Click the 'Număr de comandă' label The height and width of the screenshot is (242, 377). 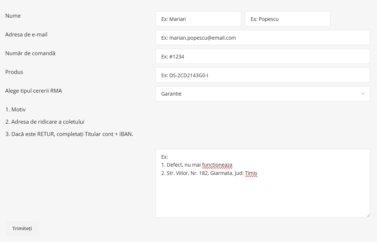30,53
